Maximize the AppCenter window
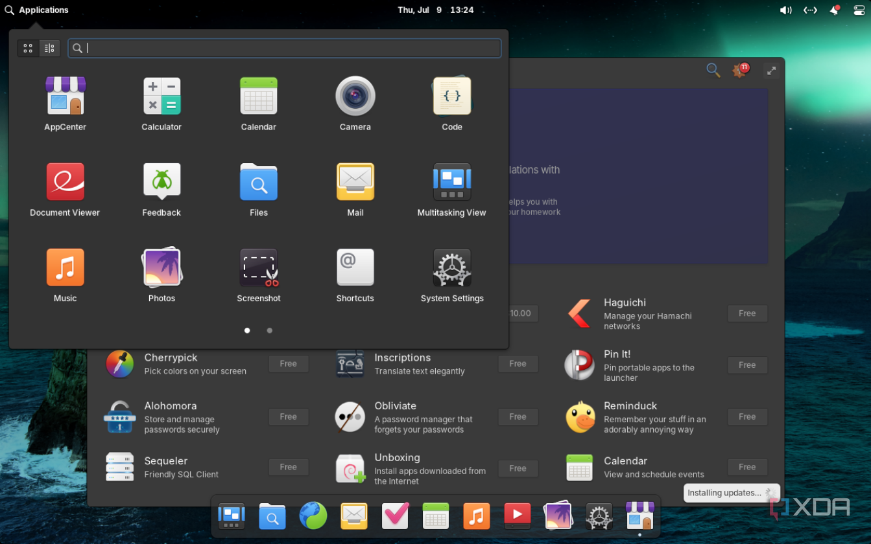This screenshot has width=871, height=544. point(771,71)
